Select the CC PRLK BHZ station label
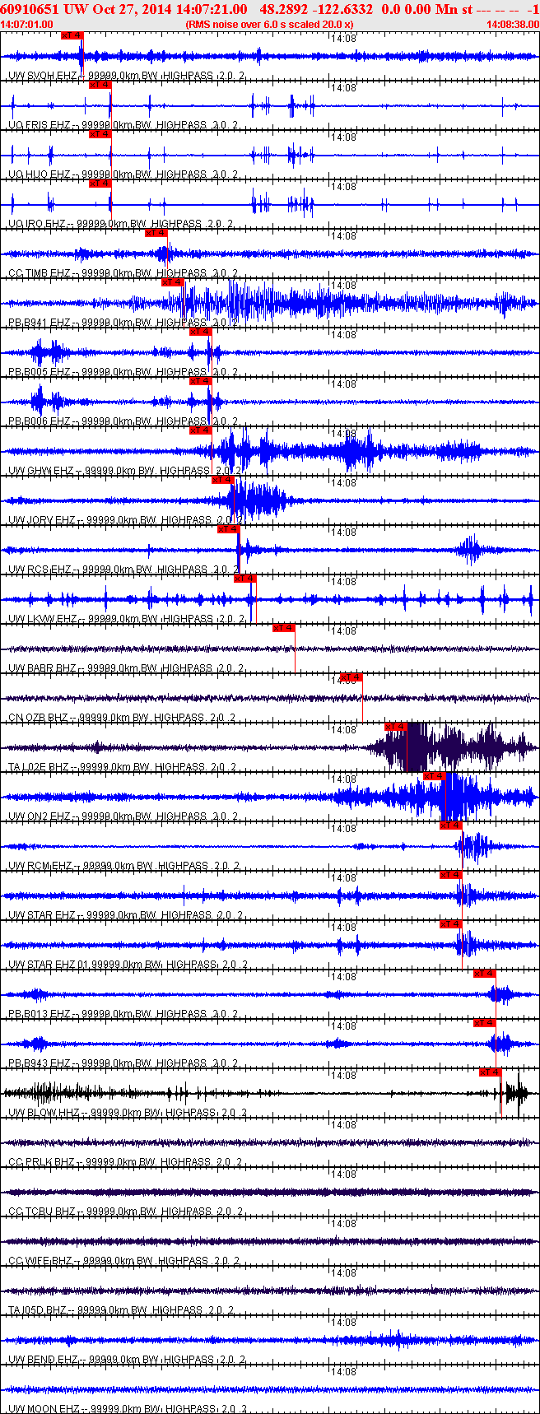 click(x=41, y=1162)
